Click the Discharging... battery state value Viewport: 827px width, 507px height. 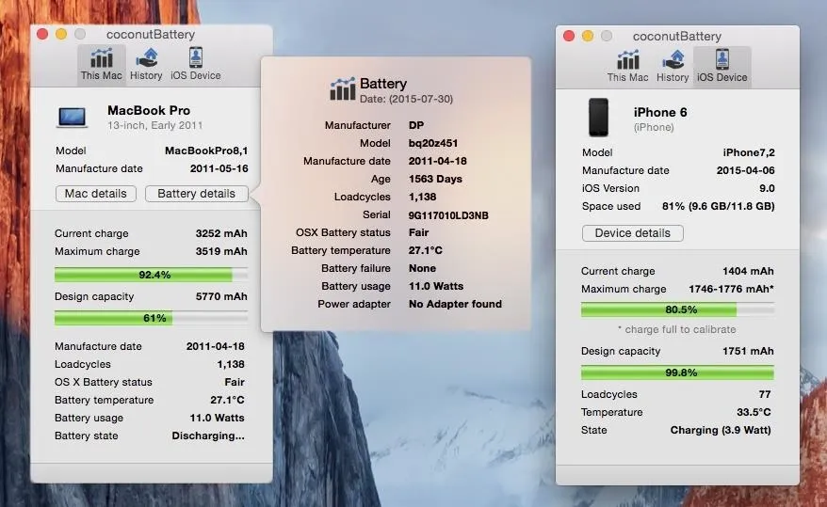[208, 436]
